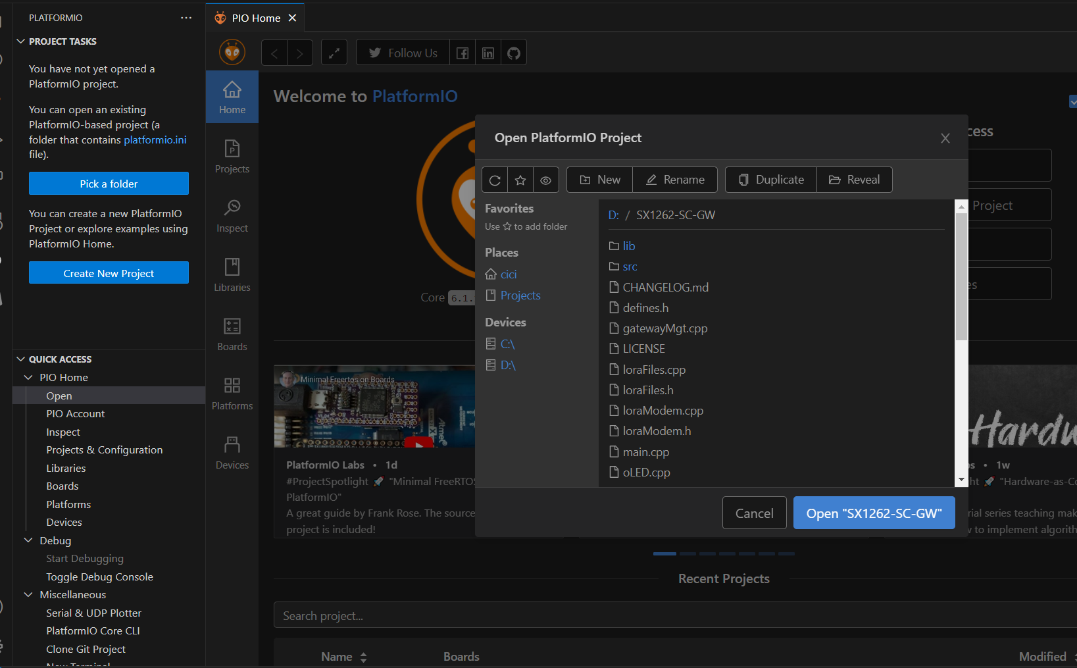1077x668 pixels.
Task: Refresh the dialog folder listing
Action: point(495,180)
